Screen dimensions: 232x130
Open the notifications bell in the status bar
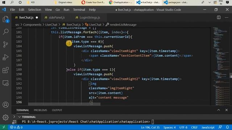point(227,127)
